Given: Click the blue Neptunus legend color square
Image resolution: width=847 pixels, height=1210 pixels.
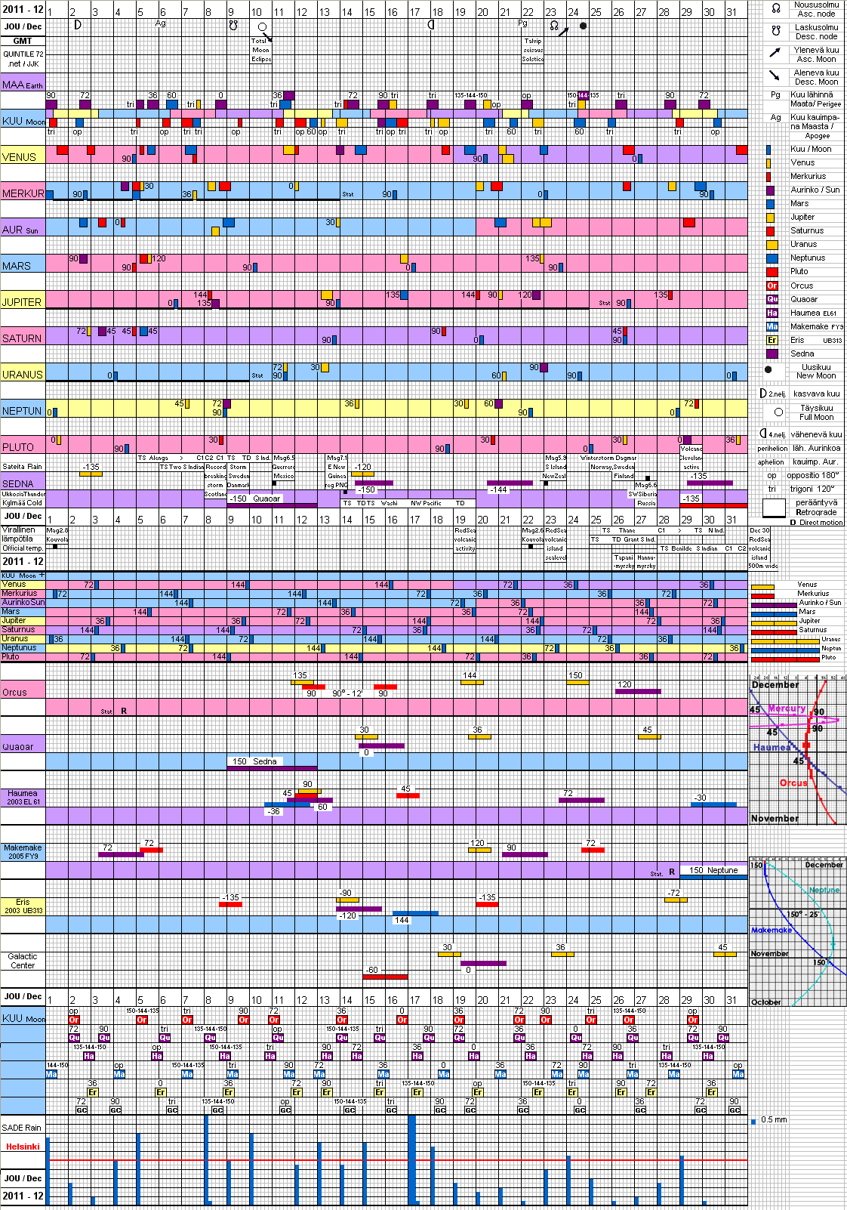Looking at the screenshot, I should coord(772,258).
